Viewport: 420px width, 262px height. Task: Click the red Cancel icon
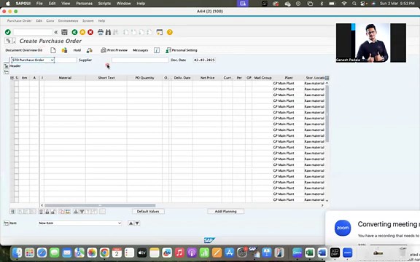pyautogui.click(x=90, y=32)
